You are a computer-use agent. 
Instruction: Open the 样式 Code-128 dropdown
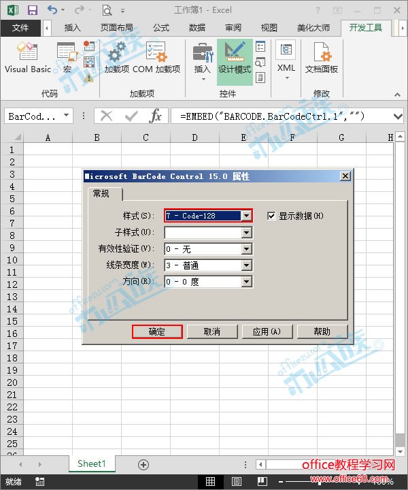pos(246,216)
